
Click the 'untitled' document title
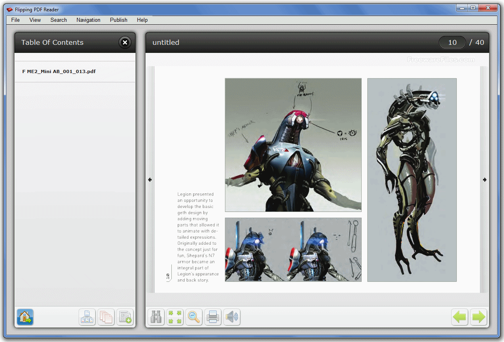(x=166, y=42)
